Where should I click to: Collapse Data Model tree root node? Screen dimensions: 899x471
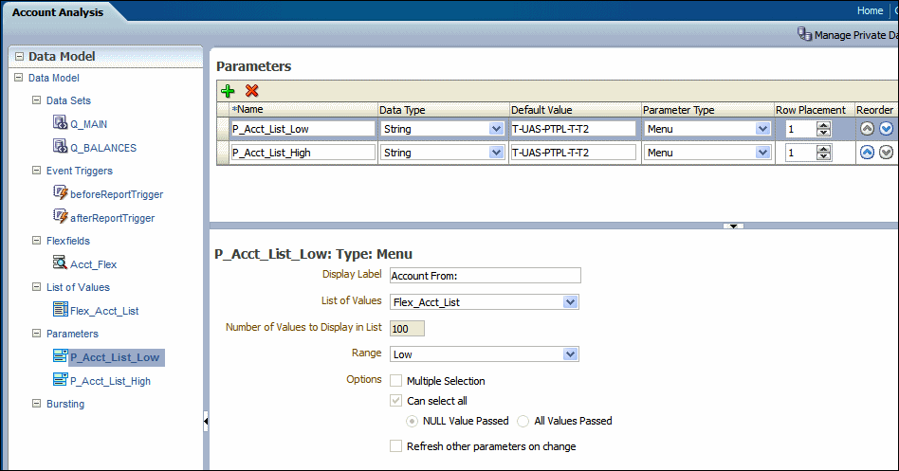click(x=19, y=78)
